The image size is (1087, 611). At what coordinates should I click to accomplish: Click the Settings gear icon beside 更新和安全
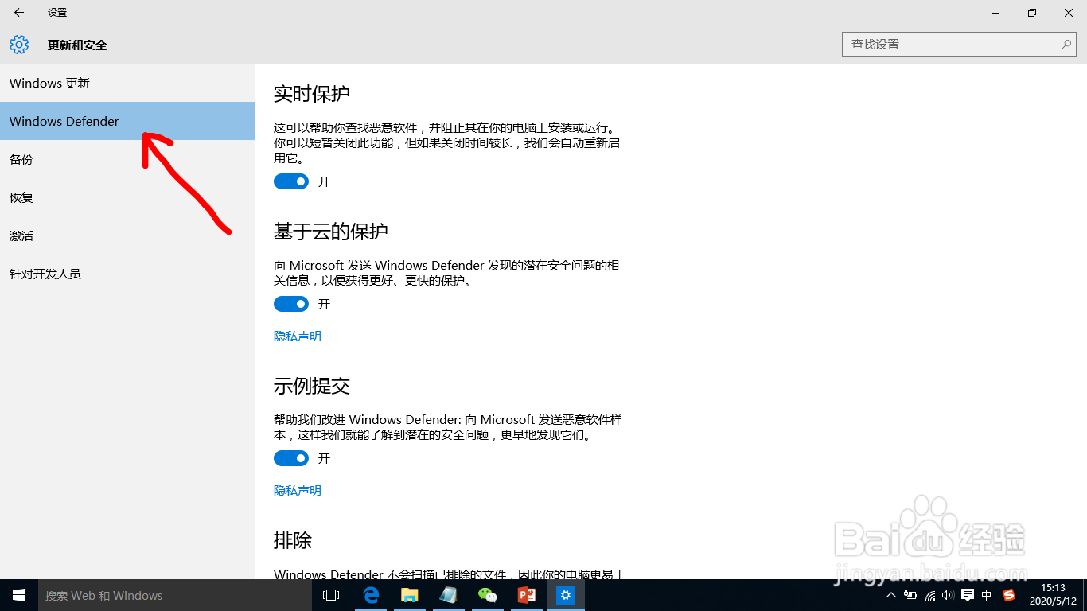click(19, 45)
